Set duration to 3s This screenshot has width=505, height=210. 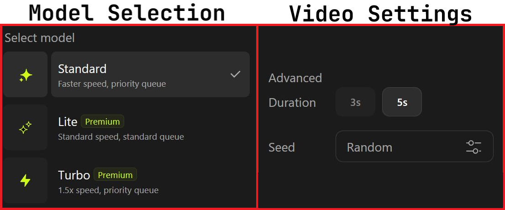[x=355, y=102]
